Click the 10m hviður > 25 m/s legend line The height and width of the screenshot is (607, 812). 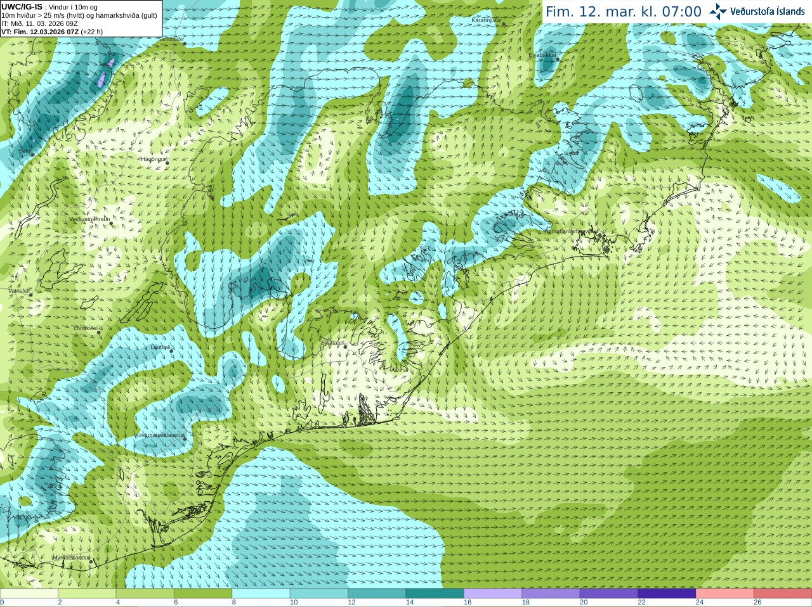pyautogui.click(x=79, y=15)
